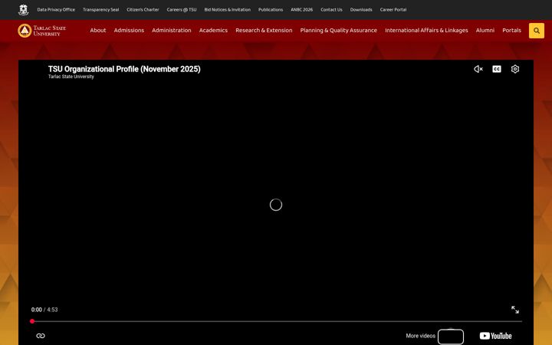
Task: Open the Career Portal link
Action: pyautogui.click(x=393, y=10)
